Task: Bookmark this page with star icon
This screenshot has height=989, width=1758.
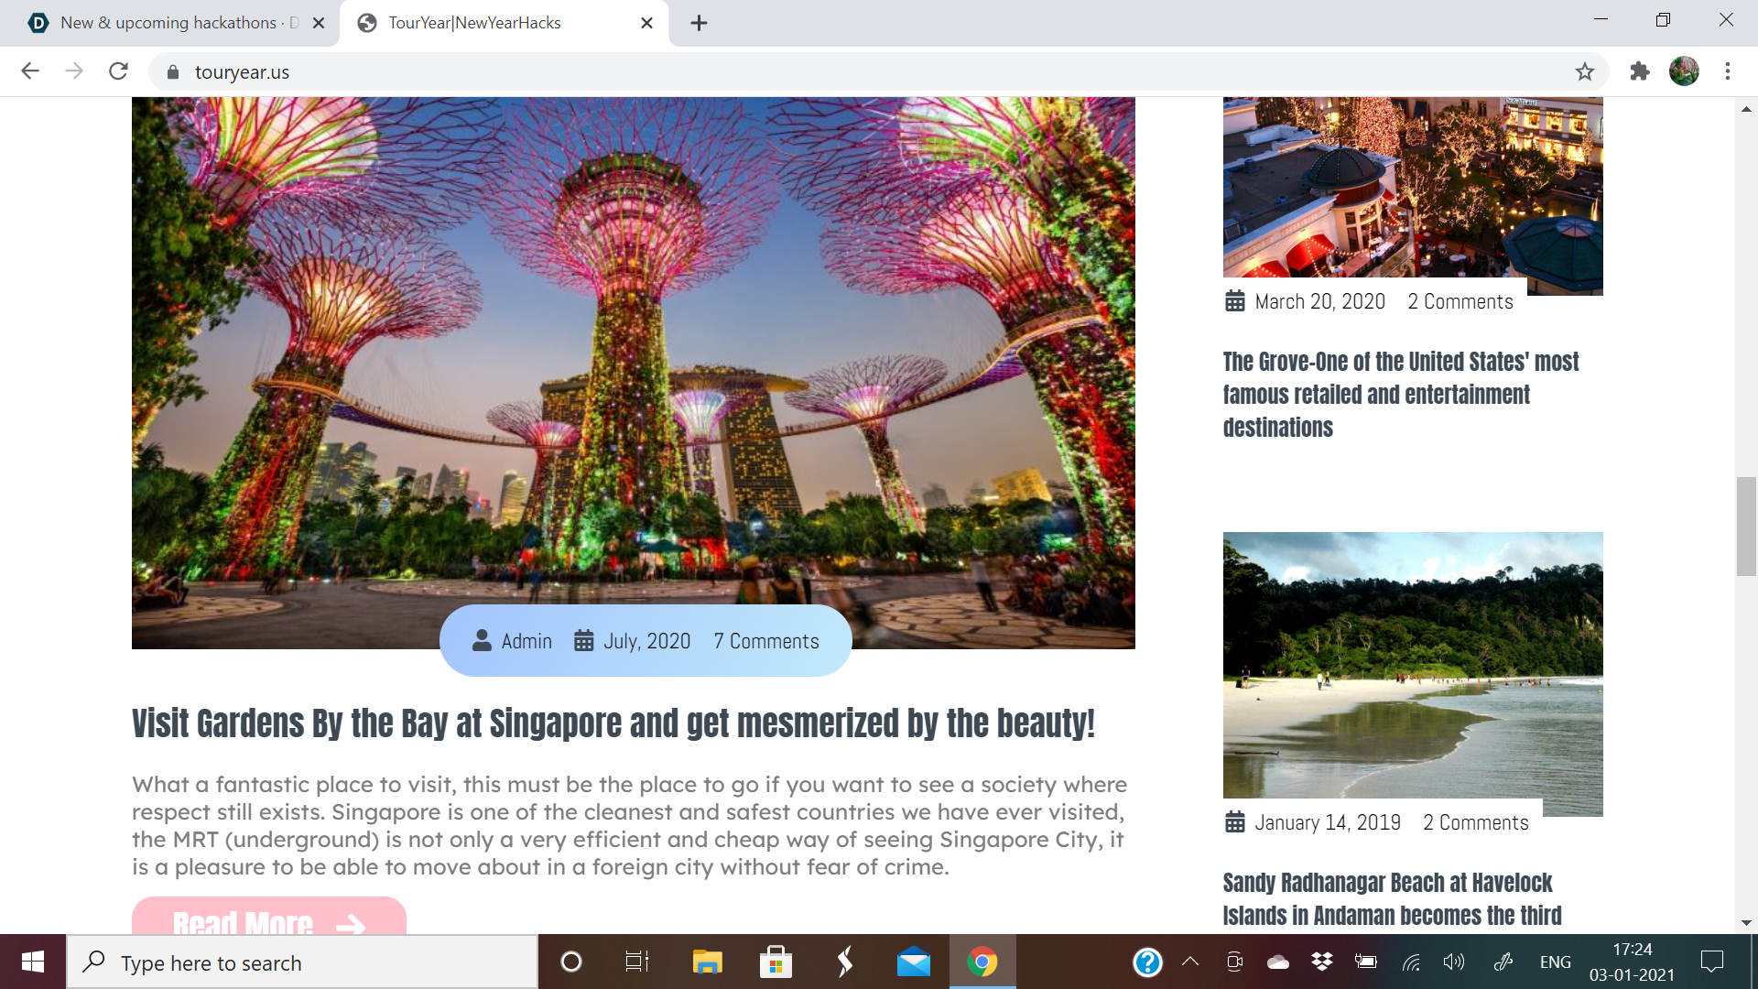Action: [1584, 71]
